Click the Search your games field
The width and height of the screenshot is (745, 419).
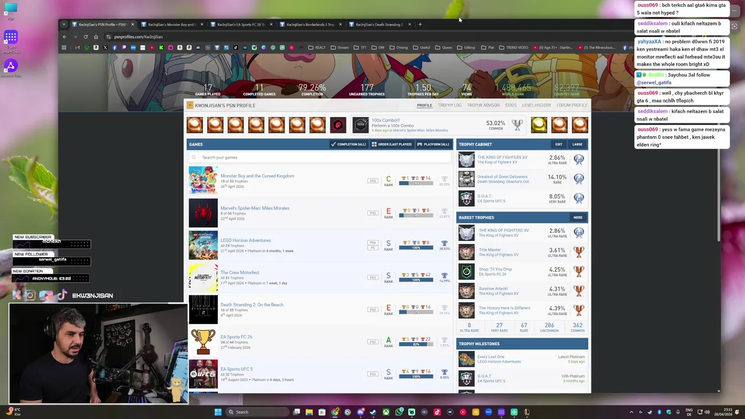click(x=320, y=157)
